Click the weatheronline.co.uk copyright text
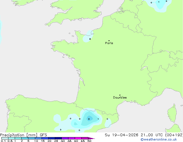 [159, 139]
